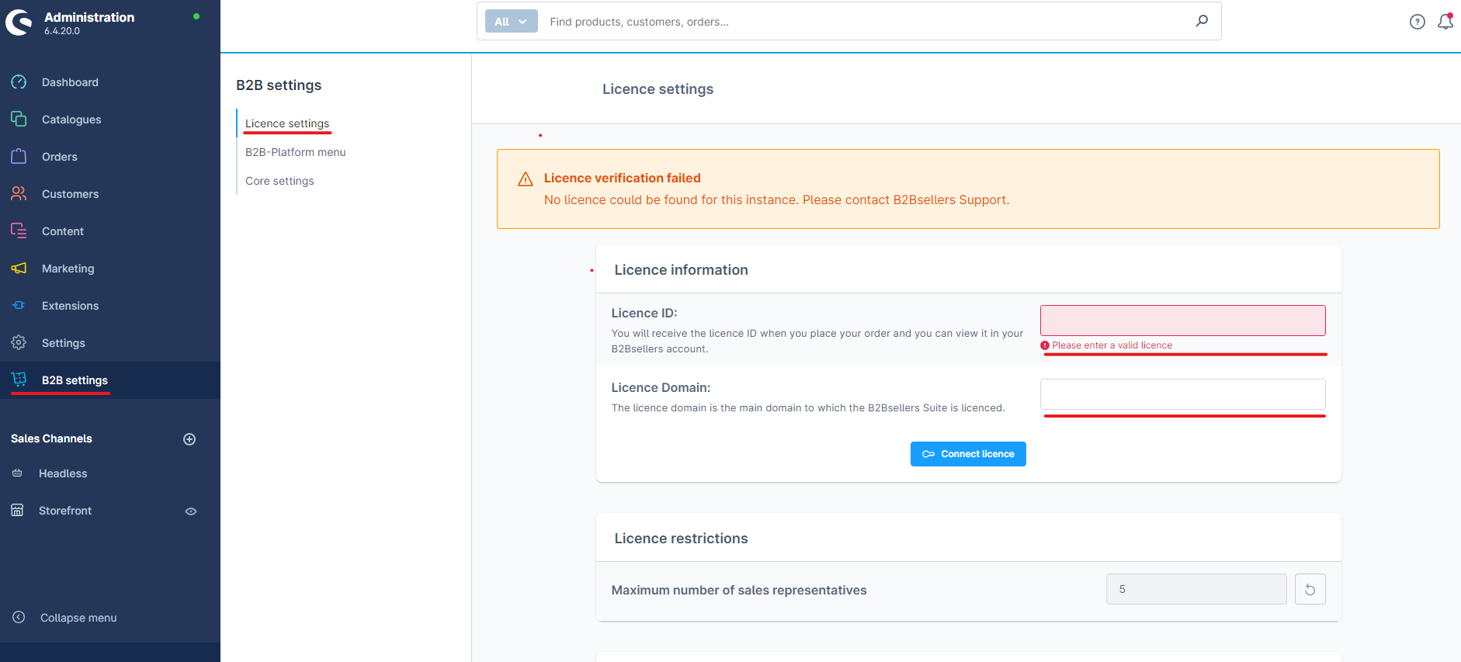This screenshot has width=1461, height=662.
Task: Open Customers via the people icon
Action: click(x=19, y=193)
